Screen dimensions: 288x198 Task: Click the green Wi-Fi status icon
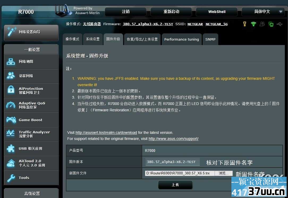point(253,24)
